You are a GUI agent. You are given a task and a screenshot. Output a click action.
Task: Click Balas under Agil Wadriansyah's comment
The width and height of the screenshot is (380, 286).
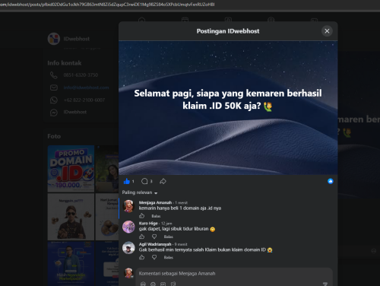pyautogui.click(x=169, y=258)
